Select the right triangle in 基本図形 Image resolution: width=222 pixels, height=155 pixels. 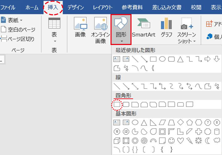coord(153,122)
